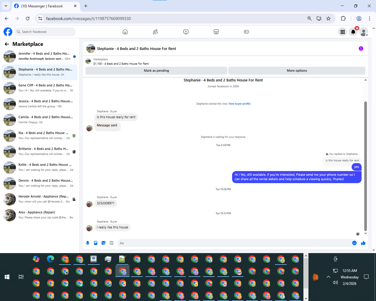The height and width of the screenshot is (301, 376).
Task: Send a thumbs-up like
Action: click(363, 243)
